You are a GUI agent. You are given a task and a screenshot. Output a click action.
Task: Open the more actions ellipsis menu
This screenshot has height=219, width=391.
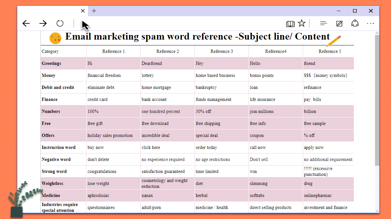(x=370, y=23)
